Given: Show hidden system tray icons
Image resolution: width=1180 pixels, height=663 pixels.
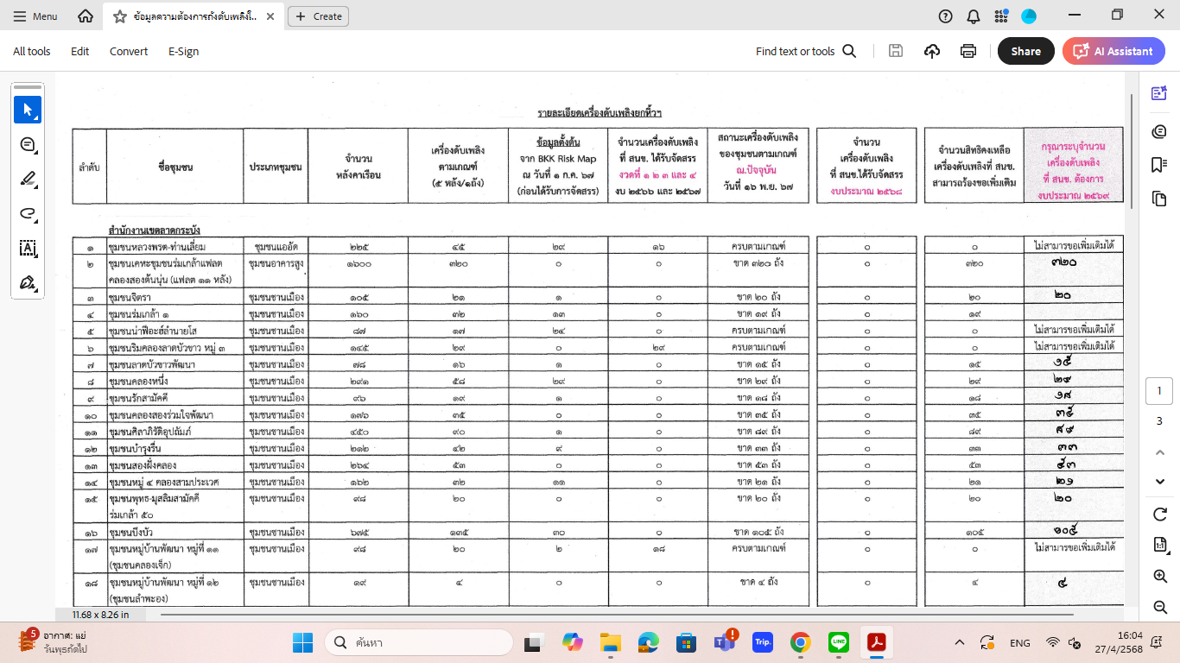Looking at the screenshot, I should tap(959, 642).
